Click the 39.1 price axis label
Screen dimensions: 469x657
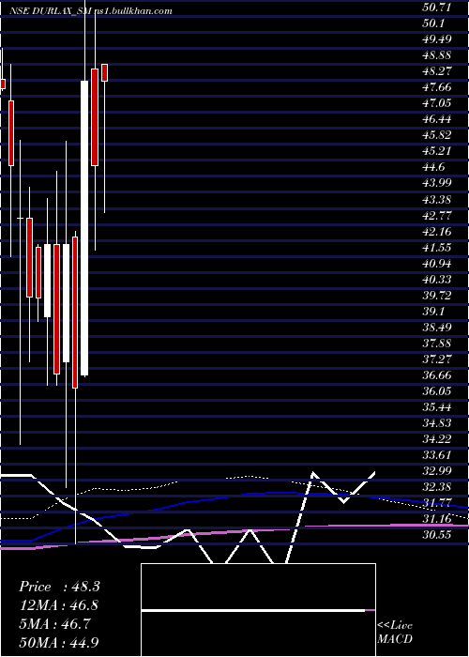pyautogui.click(x=433, y=312)
